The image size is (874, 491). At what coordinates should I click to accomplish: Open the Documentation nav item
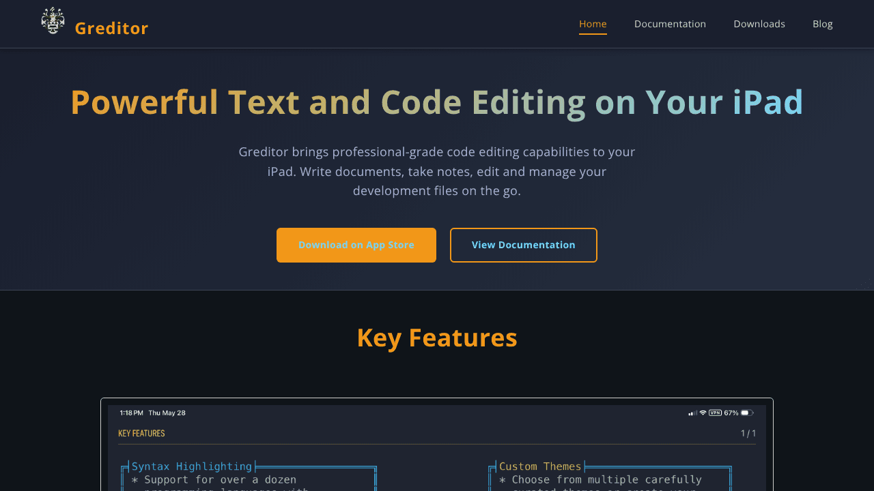click(x=670, y=24)
